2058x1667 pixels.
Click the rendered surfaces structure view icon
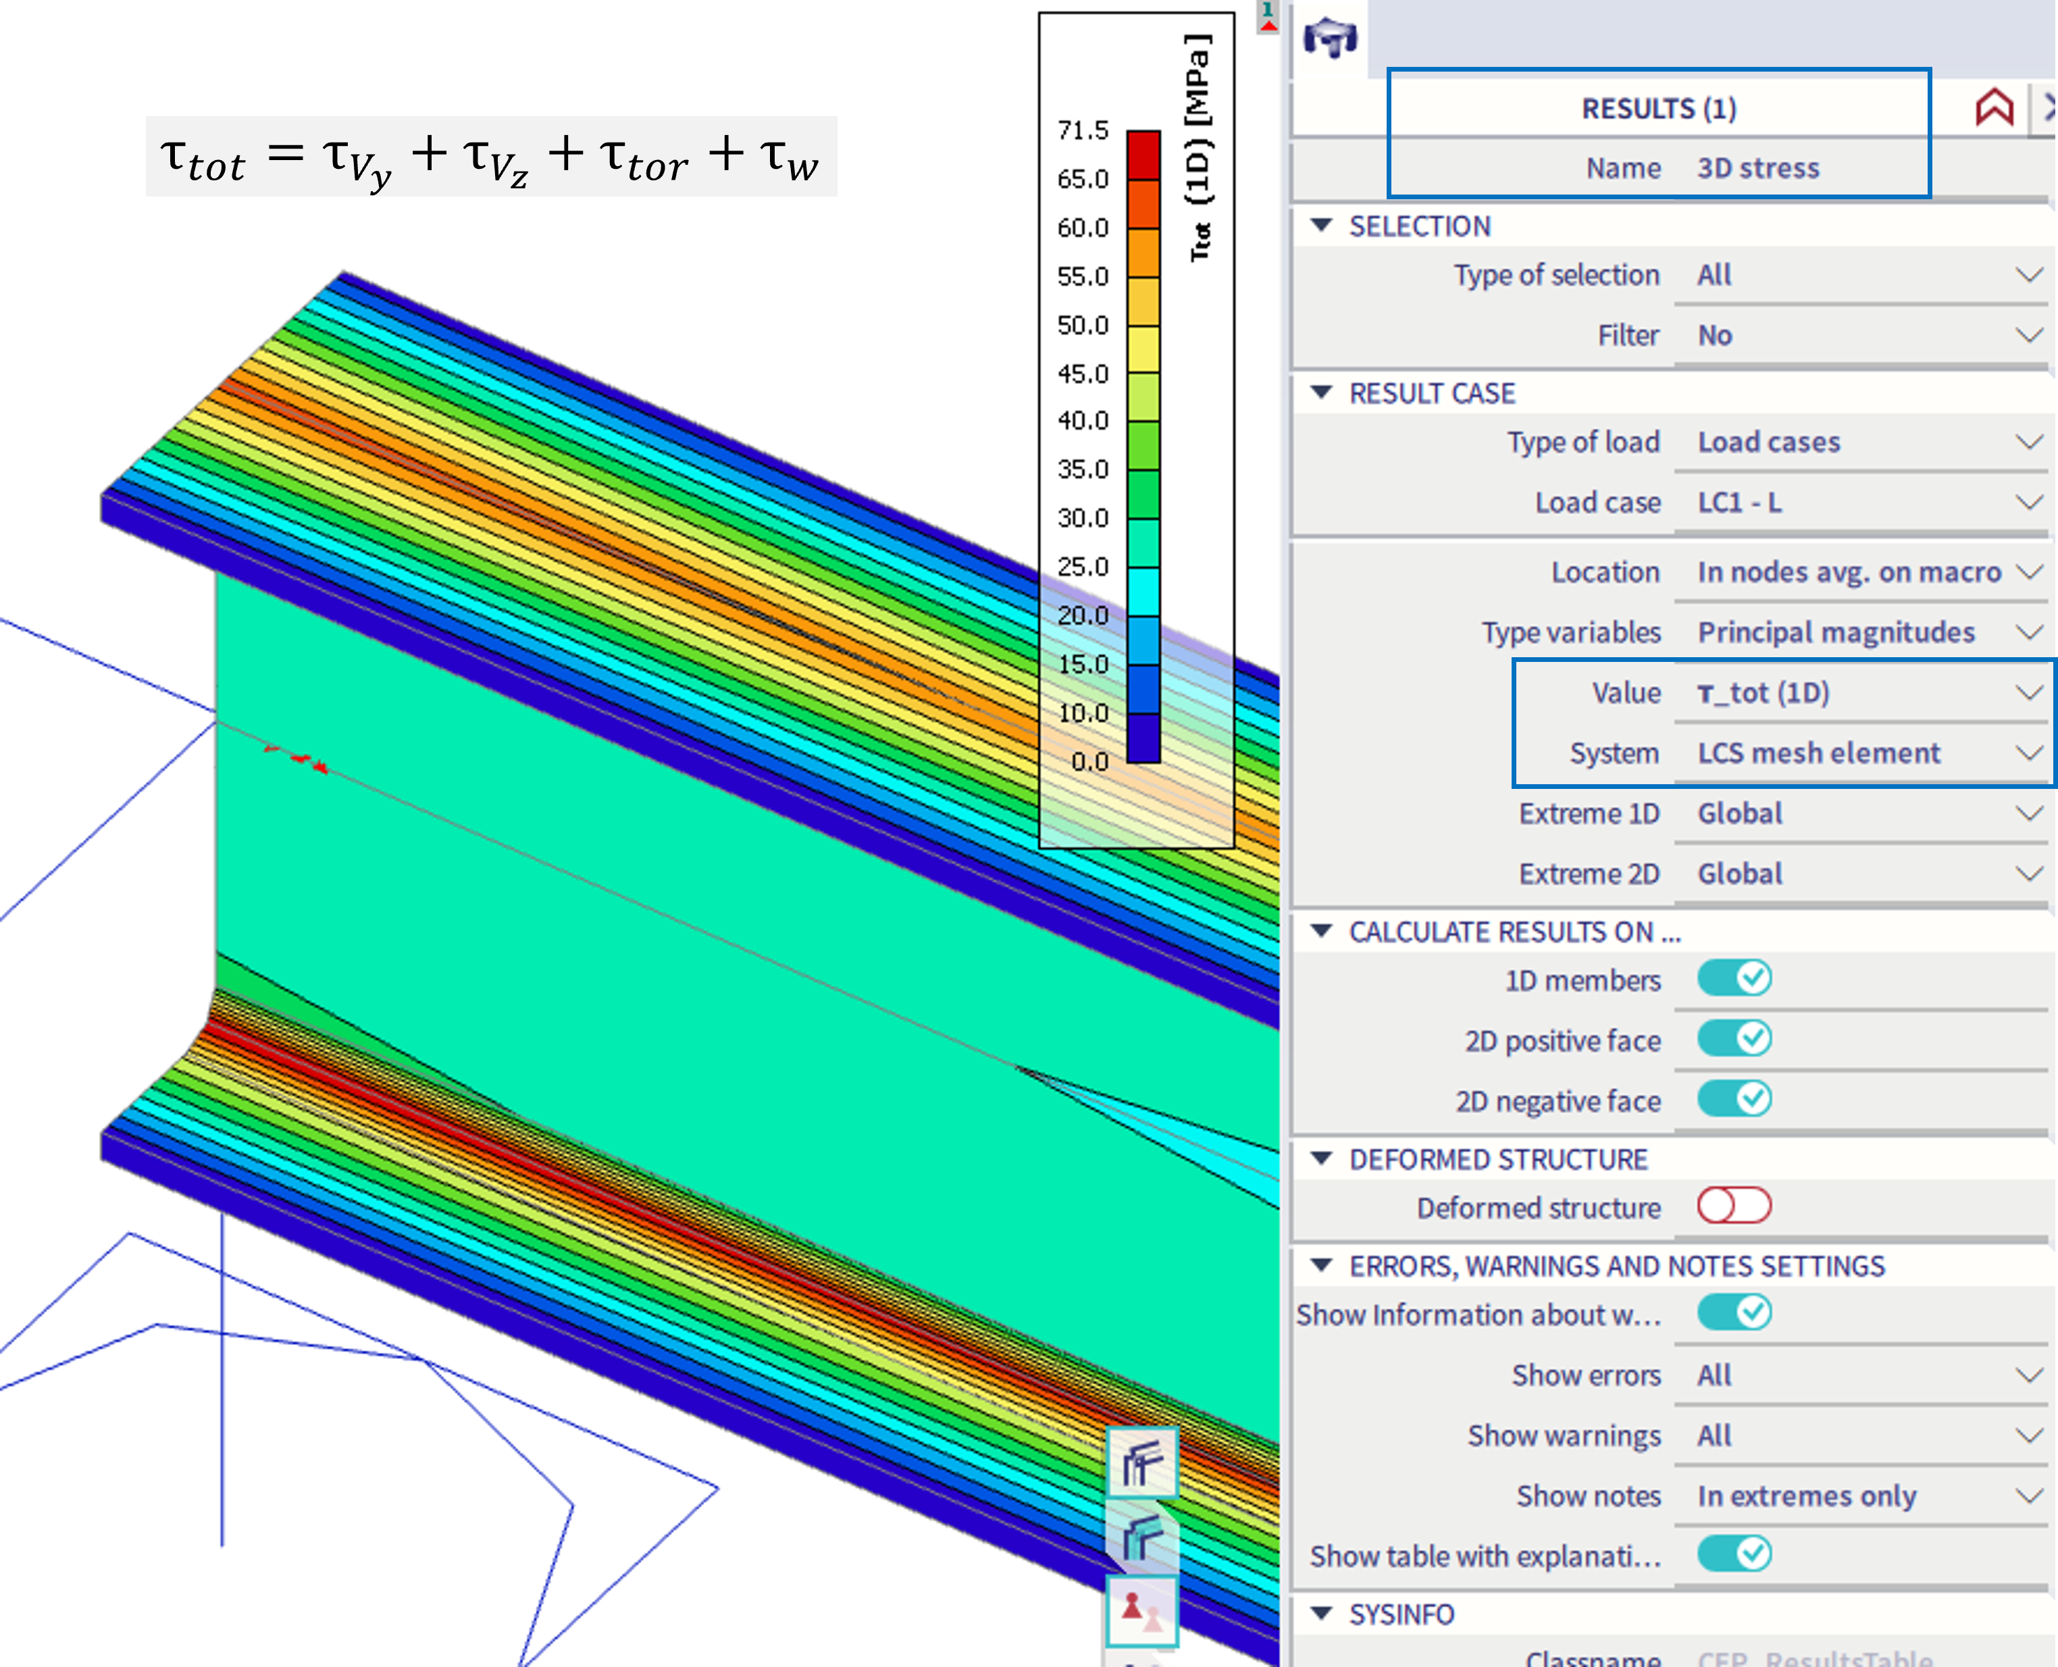(1142, 1537)
